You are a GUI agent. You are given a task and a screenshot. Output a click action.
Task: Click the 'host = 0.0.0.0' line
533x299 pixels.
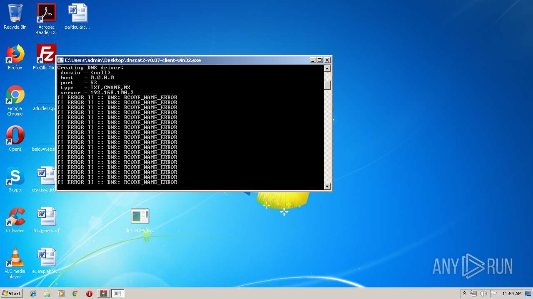coord(87,78)
